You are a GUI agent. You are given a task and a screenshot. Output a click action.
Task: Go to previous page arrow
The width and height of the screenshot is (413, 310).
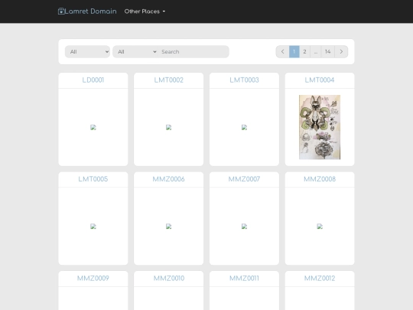(283, 52)
